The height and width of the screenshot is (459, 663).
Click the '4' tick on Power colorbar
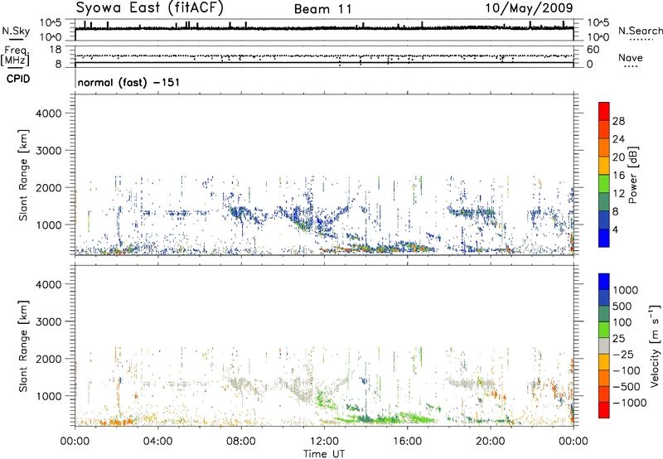tap(615, 230)
